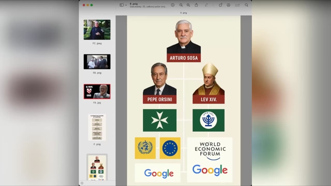Click the FA.jpg file name label
Screen dimensions: 331x186
point(97,103)
